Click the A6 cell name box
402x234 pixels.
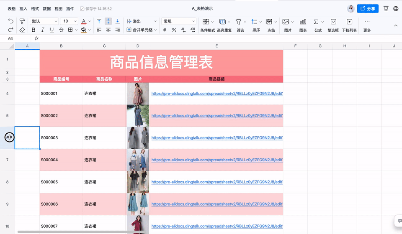point(15,38)
